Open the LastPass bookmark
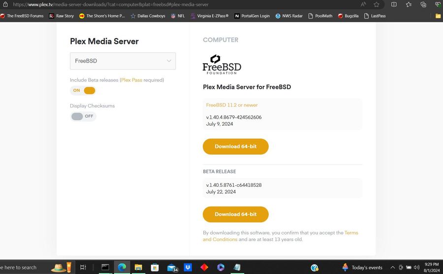 click(x=375, y=16)
